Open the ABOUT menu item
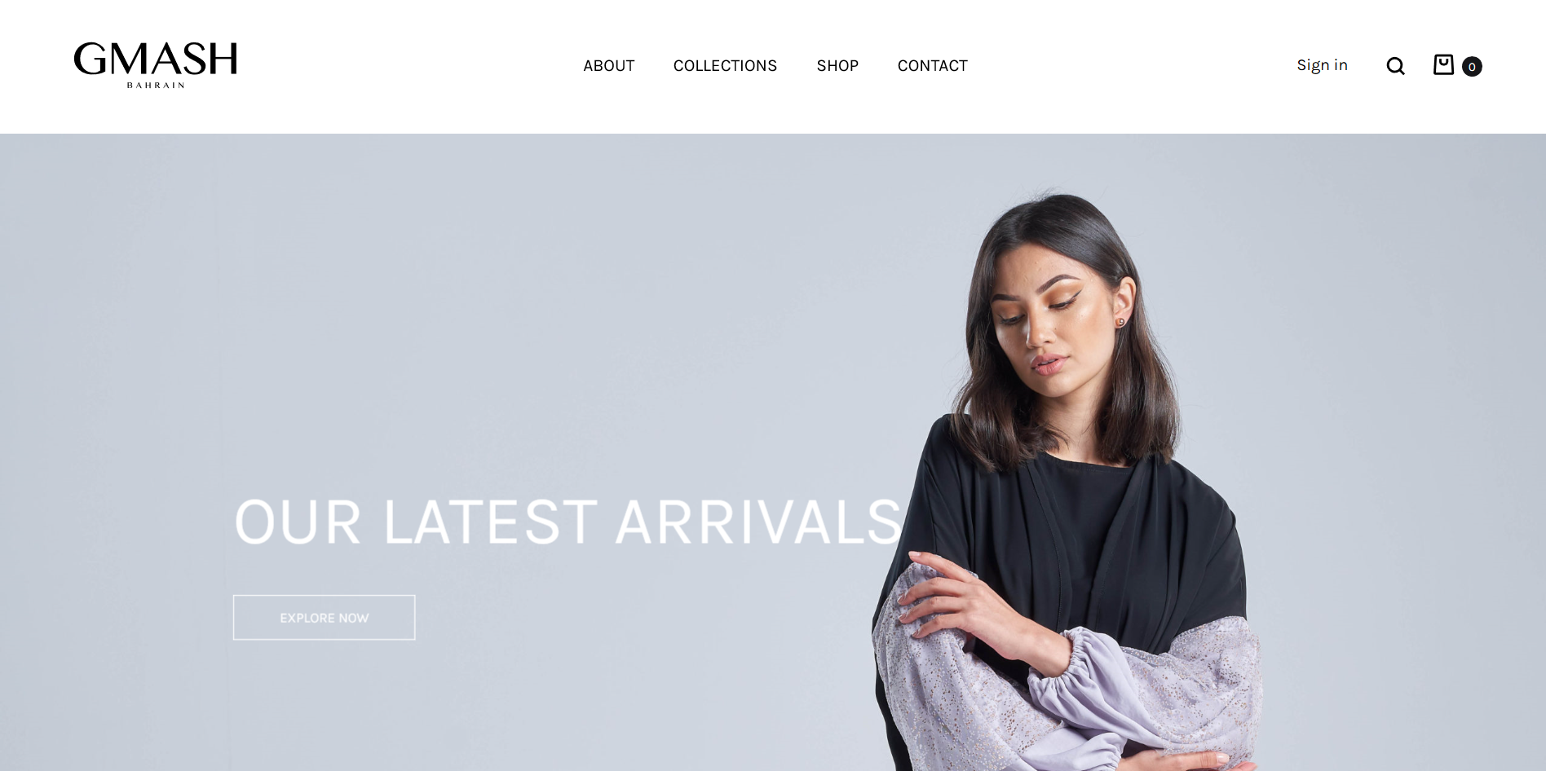The image size is (1546, 771). (x=609, y=66)
